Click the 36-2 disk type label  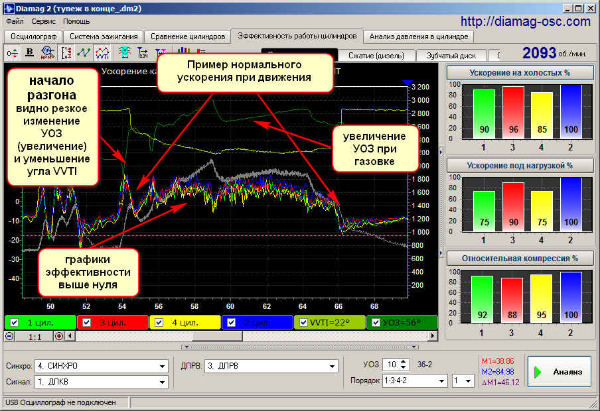pos(424,365)
